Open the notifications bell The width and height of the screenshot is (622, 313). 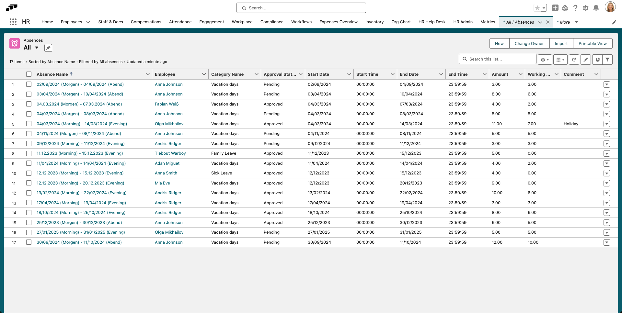(596, 8)
